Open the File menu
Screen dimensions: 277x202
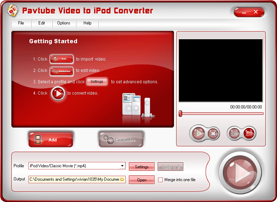tap(21, 23)
